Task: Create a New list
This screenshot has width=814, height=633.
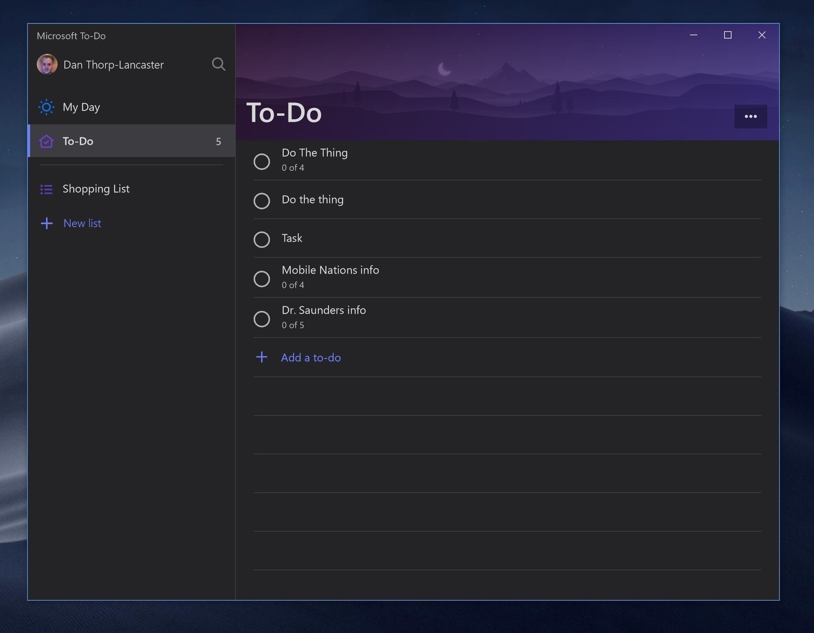Action: (x=132, y=223)
